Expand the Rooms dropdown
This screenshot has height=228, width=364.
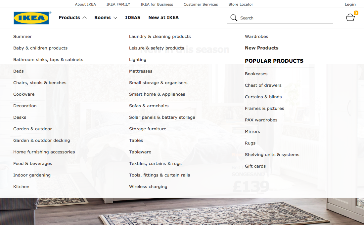tap(103, 17)
